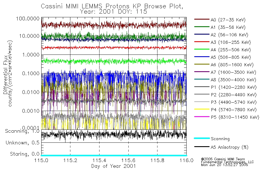Click the 115.4 x-axis tick label
The image size is (274, 173).
(99, 160)
